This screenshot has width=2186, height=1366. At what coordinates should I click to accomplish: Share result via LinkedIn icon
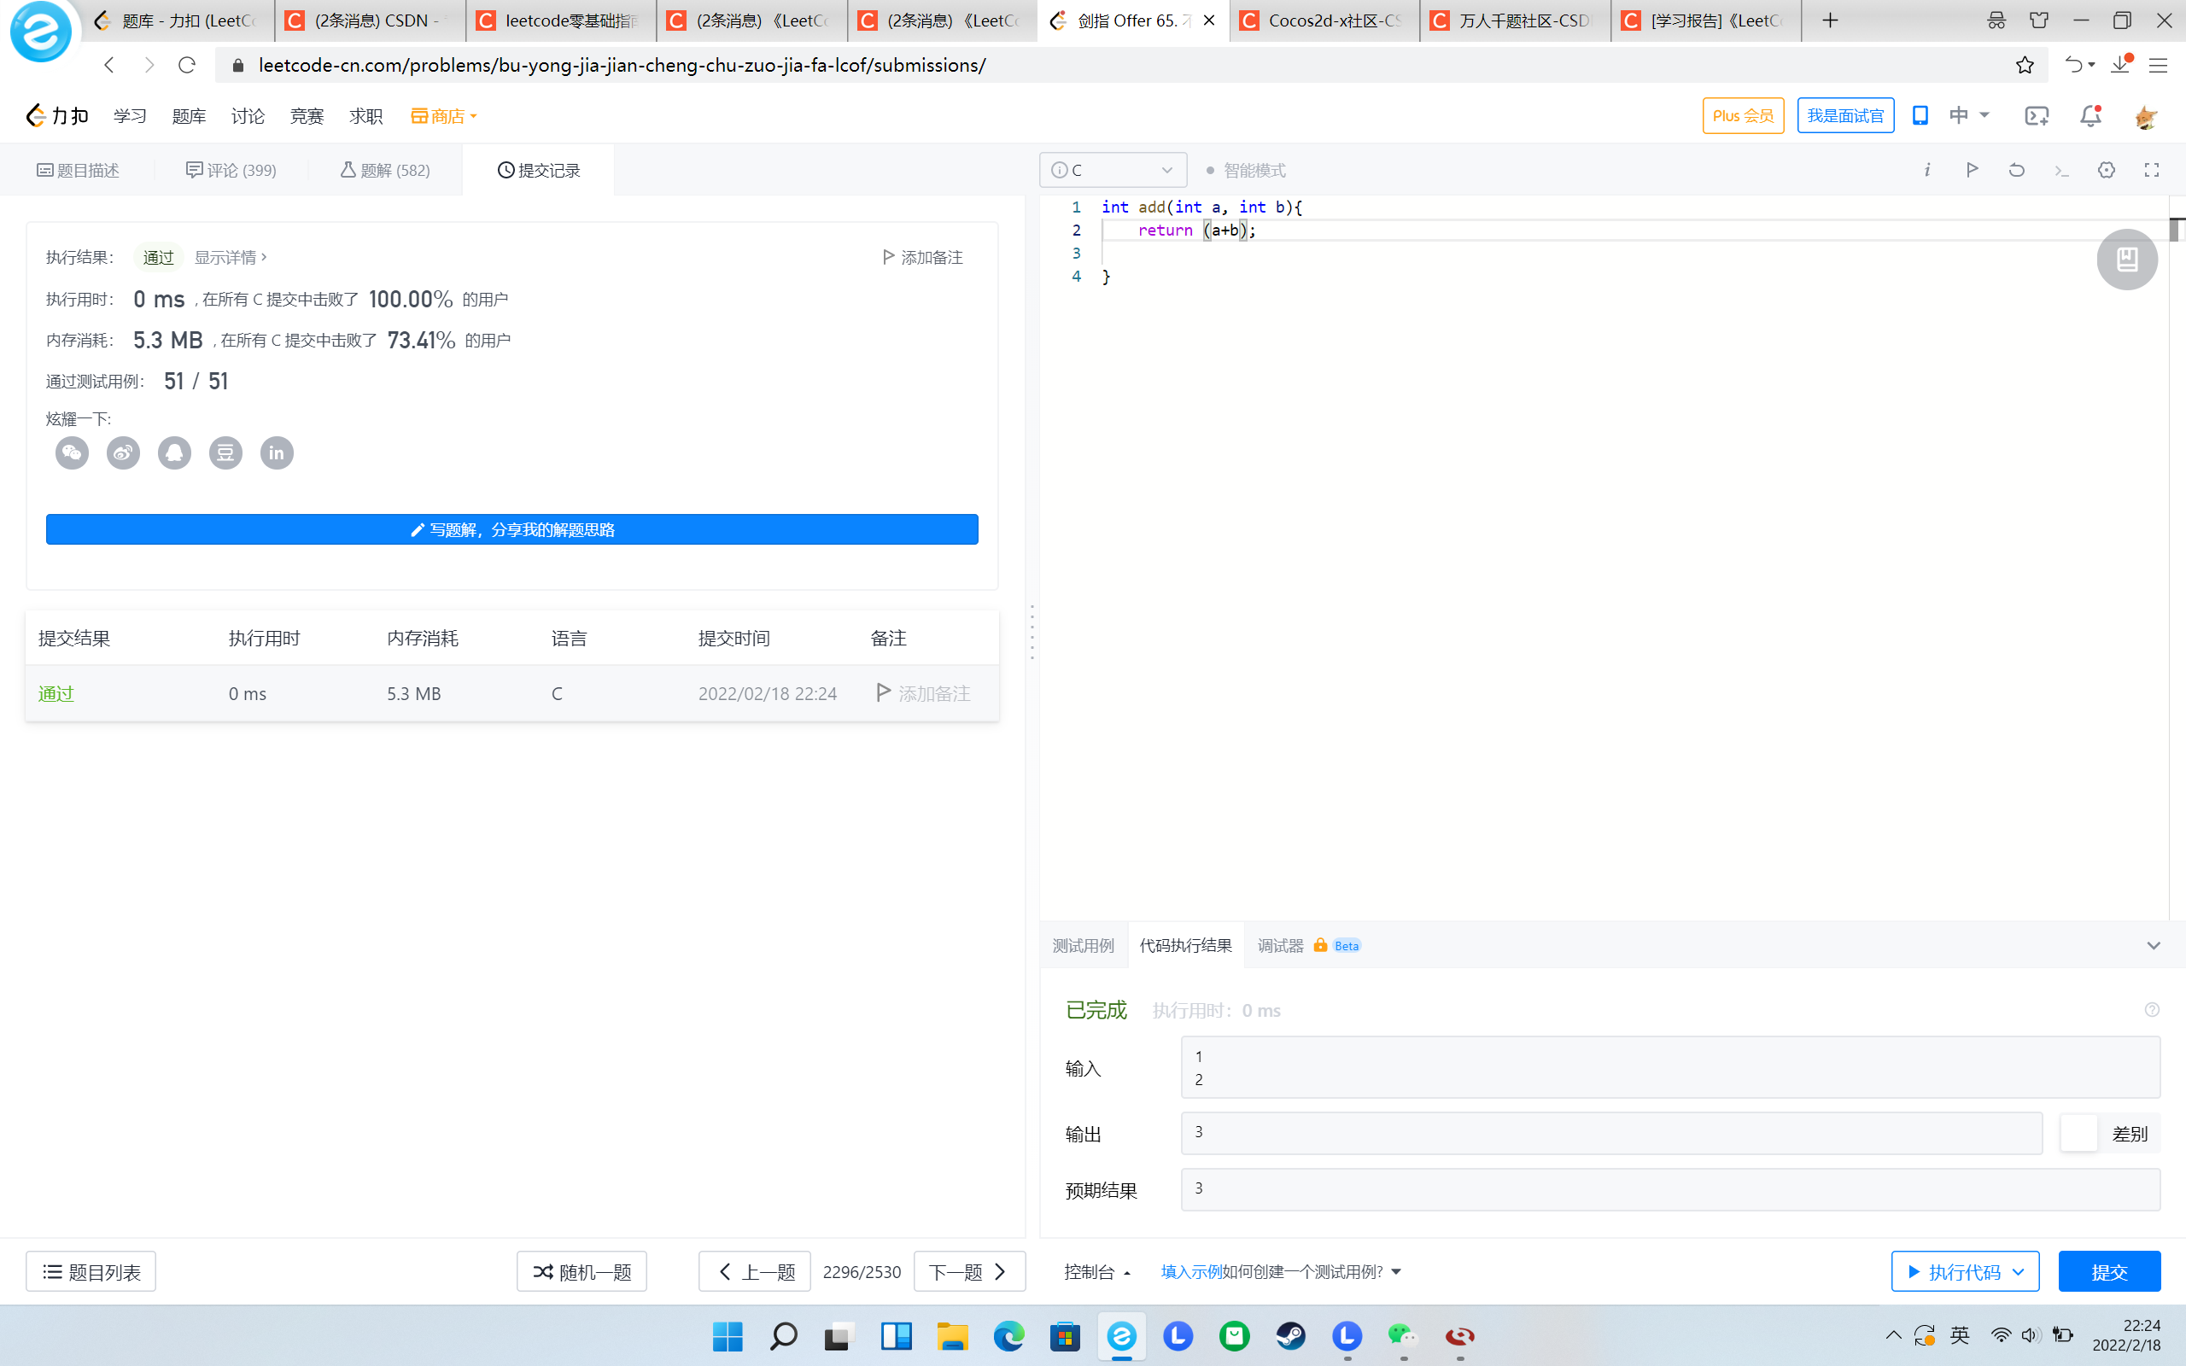click(278, 452)
